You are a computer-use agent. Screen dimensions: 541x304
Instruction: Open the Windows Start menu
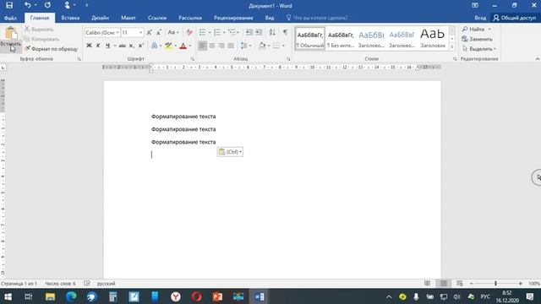click(x=8, y=296)
